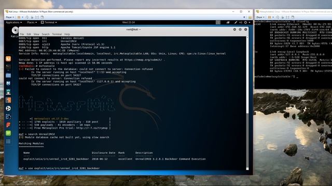Open the File menu in the terminal
The width and height of the screenshot is (332, 186).
pos(22,34)
